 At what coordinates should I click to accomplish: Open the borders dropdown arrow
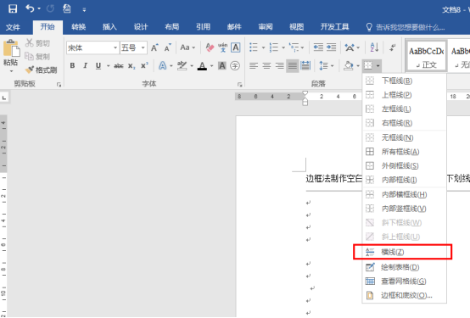(378, 65)
